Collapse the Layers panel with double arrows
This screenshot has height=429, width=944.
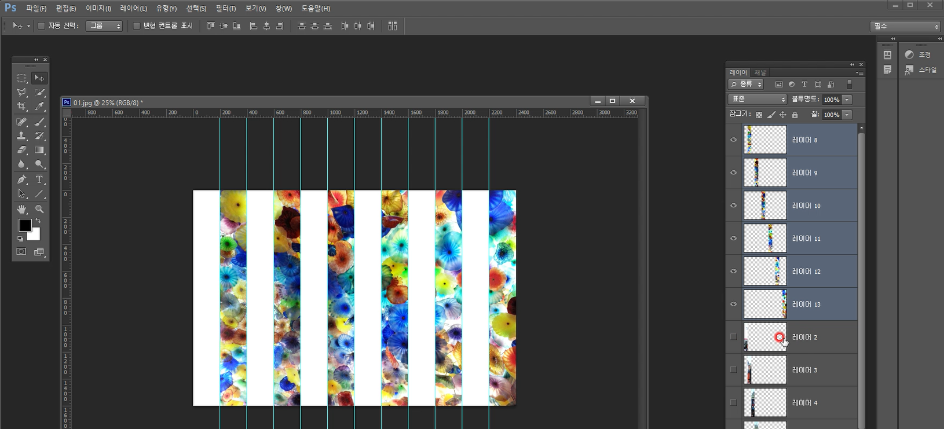coord(852,64)
